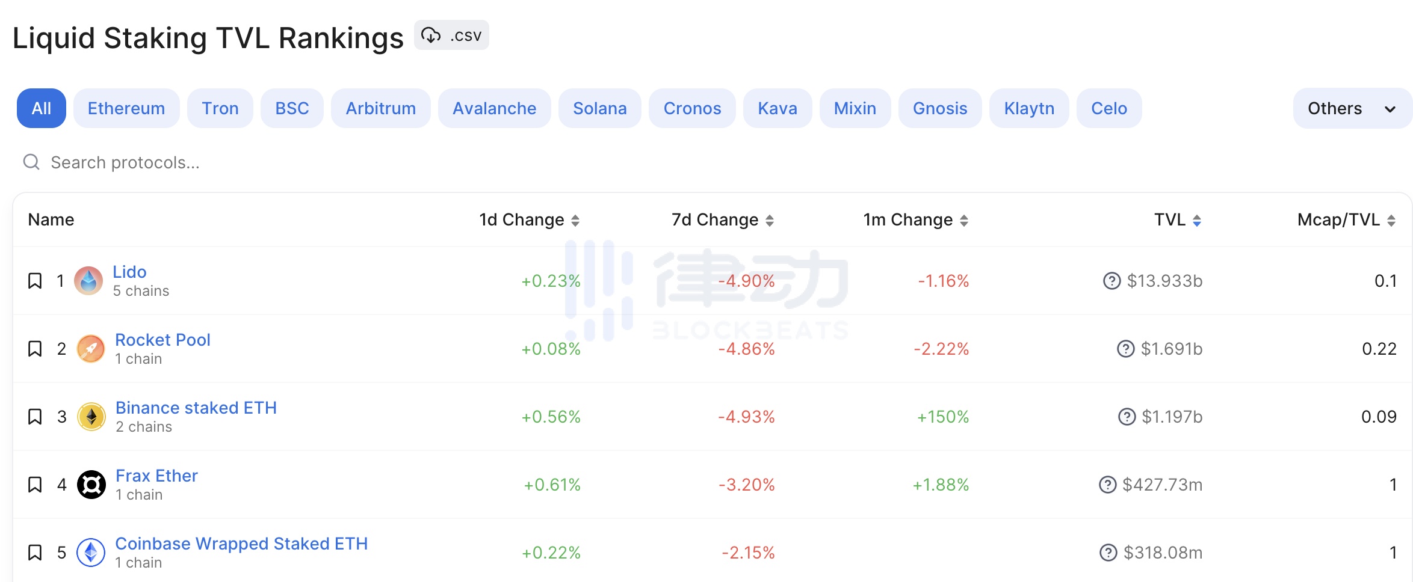Bookmark the Lido protocol
The height and width of the screenshot is (582, 1413).
pos(35,281)
